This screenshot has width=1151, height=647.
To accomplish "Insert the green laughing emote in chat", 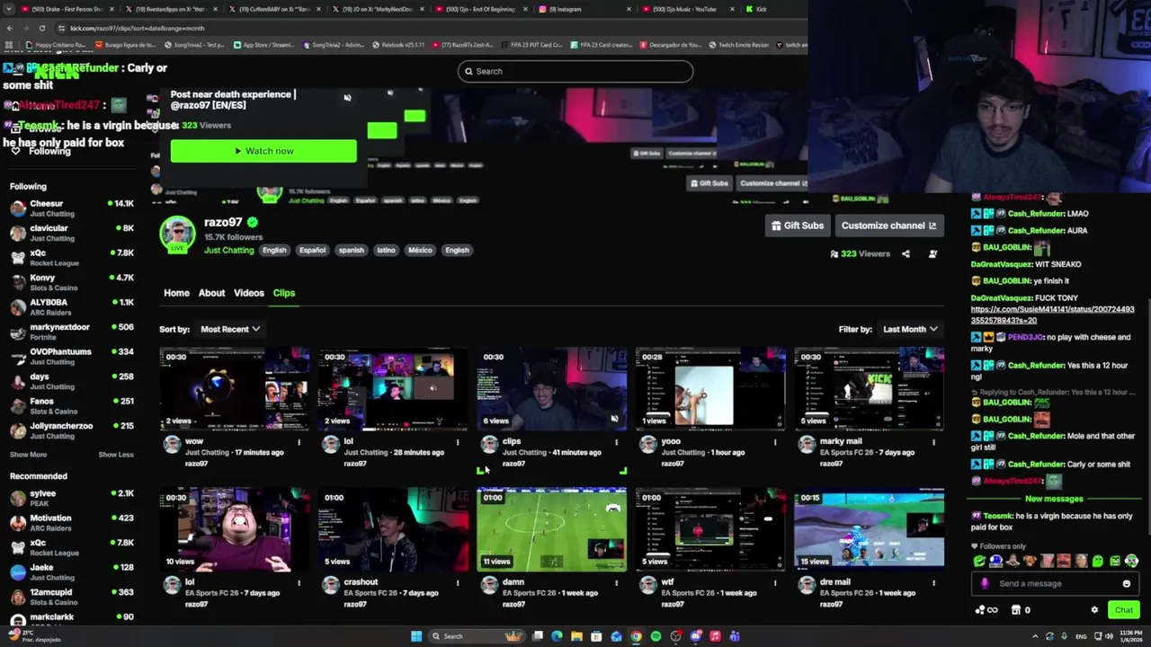I will pyautogui.click(x=979, y=562).
